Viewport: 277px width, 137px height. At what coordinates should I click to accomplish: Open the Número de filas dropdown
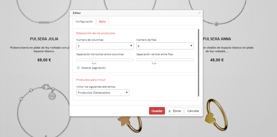tap(165, 46)
